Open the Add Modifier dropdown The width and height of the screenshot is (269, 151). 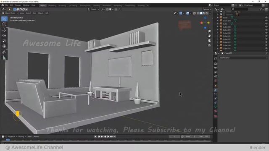pos(243,58)
